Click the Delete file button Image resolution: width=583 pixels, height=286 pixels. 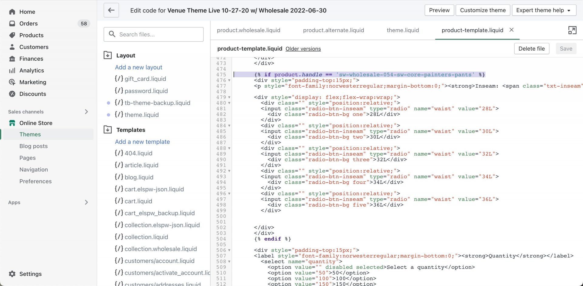tap(531, 49)
